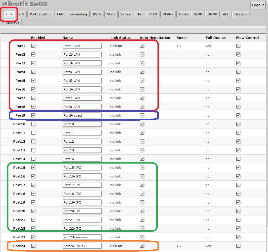Open the Upgrade tab
The height and width of the screenshot is (252, 268).
coord(12,22)
